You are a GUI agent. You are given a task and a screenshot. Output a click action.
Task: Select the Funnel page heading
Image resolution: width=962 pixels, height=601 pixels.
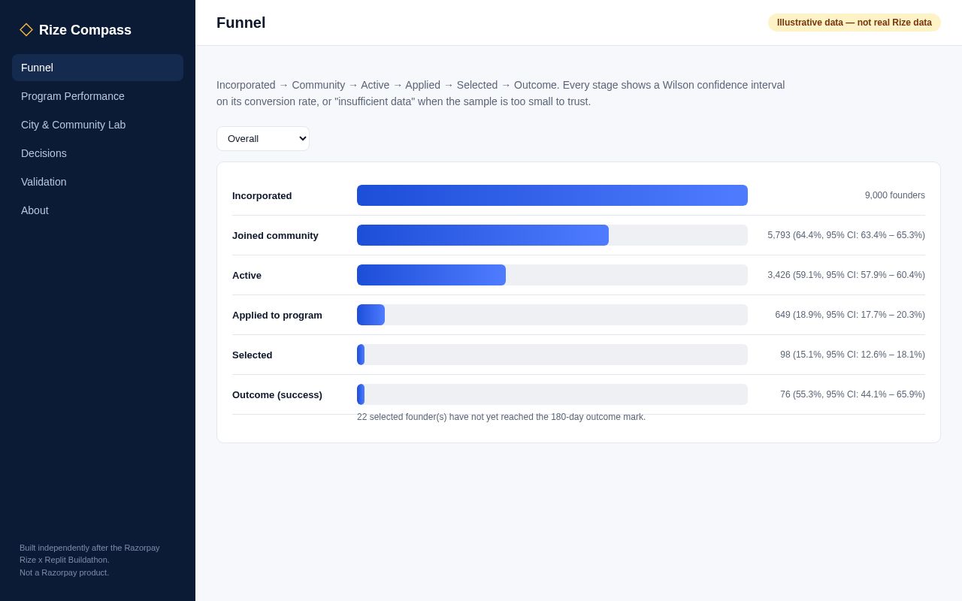click(x=241, y=23)
